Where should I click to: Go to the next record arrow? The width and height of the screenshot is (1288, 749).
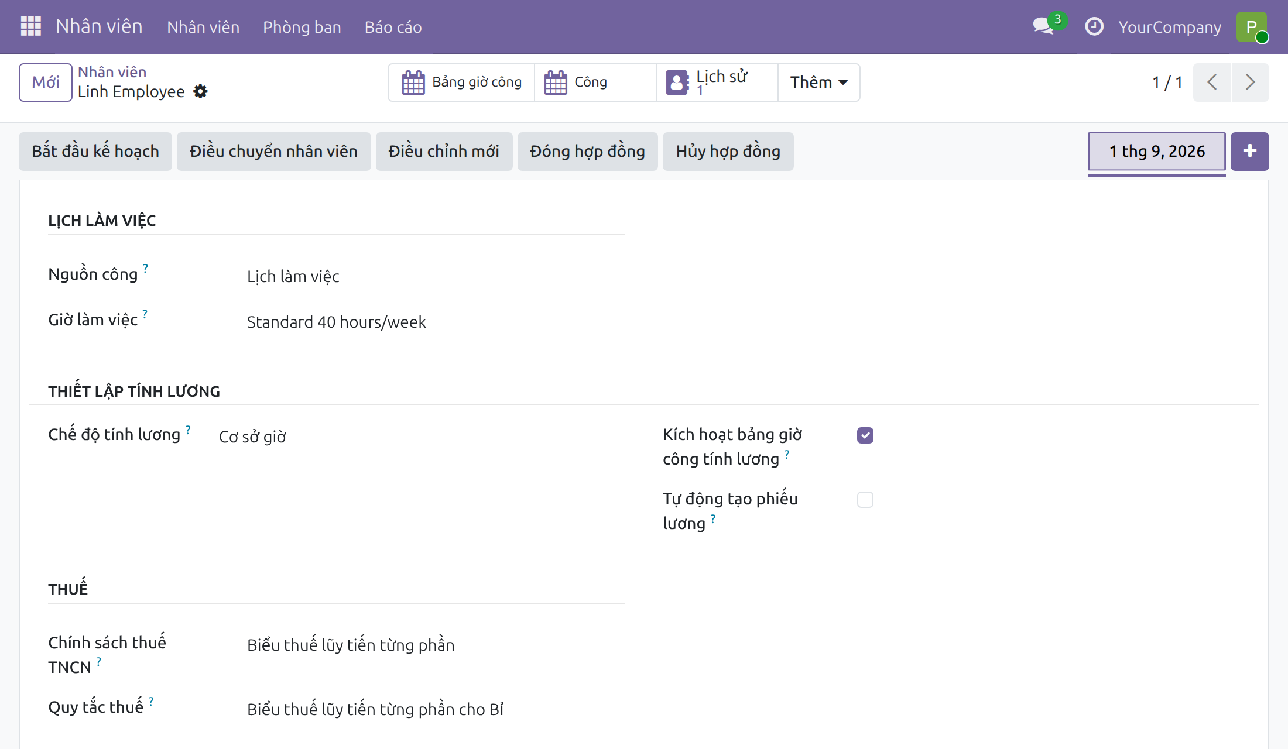pyautogui.click(x=1250, y=83)
